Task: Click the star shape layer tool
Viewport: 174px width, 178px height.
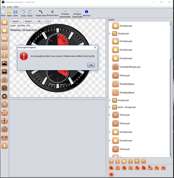Action: pyautogui.click(x=5, y=38)
